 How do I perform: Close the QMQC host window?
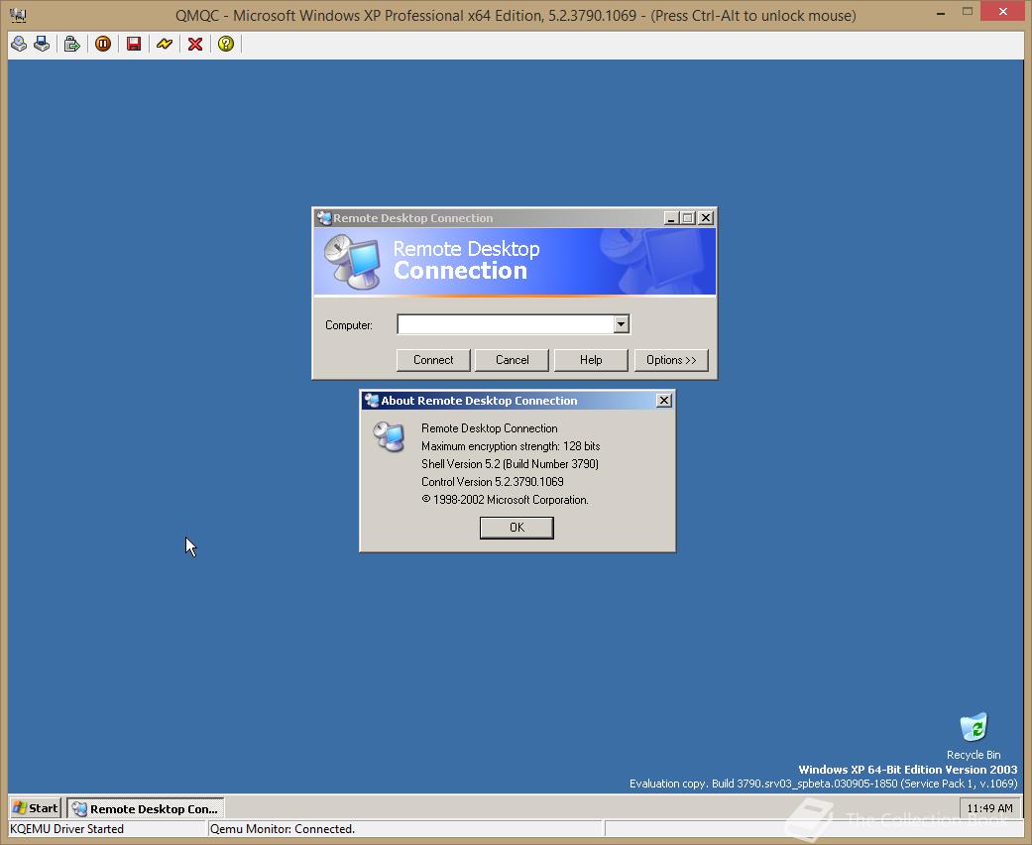click(x=1003, y=12)
